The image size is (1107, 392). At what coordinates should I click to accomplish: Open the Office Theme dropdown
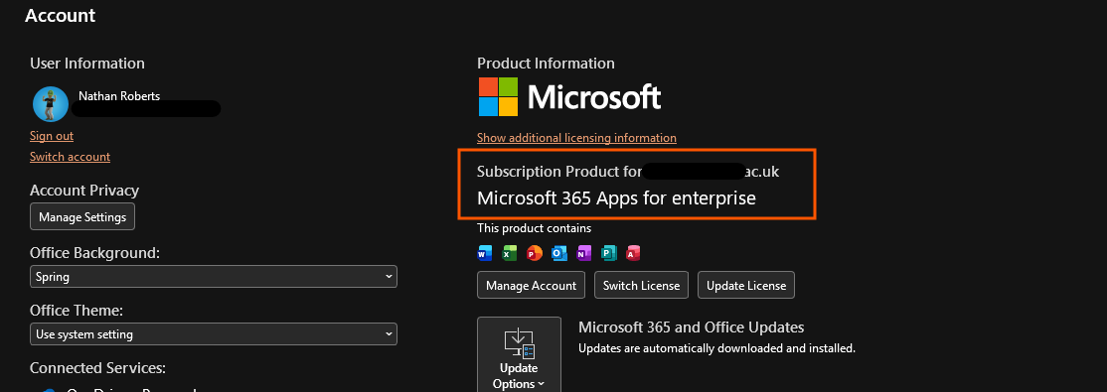click(214, 334)
